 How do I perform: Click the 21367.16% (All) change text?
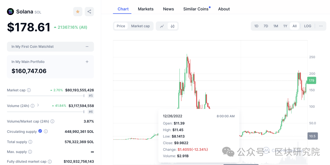pyautogui.click(x=71, y=27)
